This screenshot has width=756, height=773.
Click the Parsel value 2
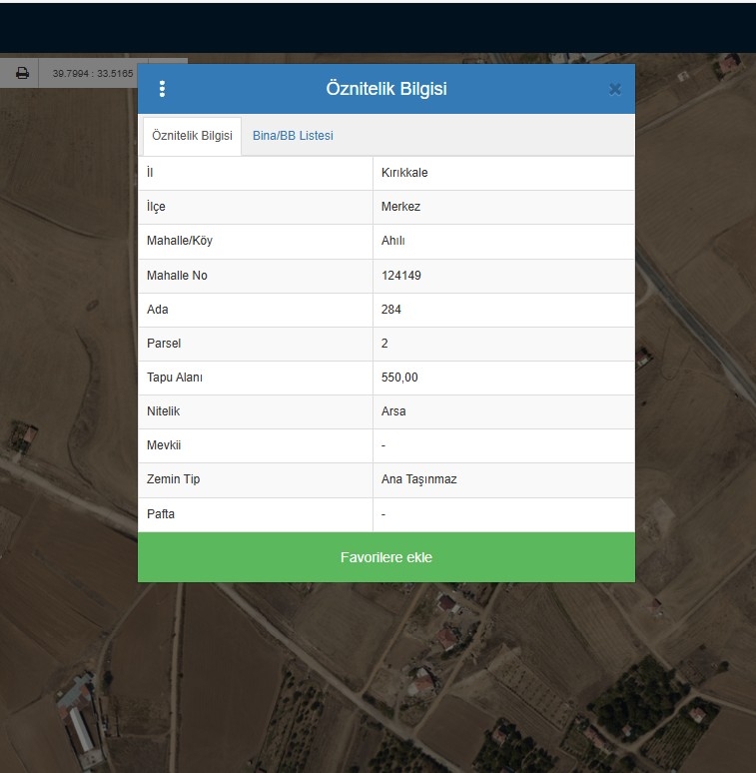[x=384, y=344]
